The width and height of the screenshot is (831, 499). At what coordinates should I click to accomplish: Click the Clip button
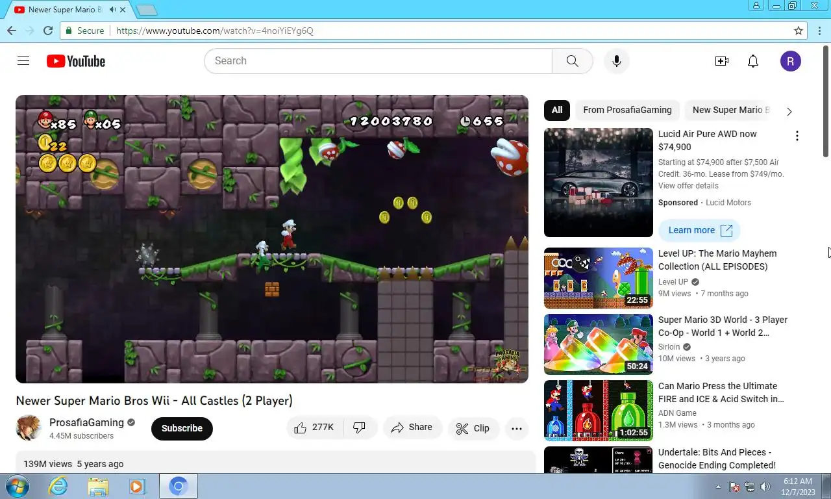tap(473, 428)
